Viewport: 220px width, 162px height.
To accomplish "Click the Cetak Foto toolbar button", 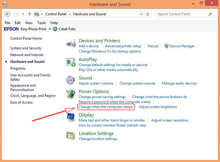I will [64, 29].
